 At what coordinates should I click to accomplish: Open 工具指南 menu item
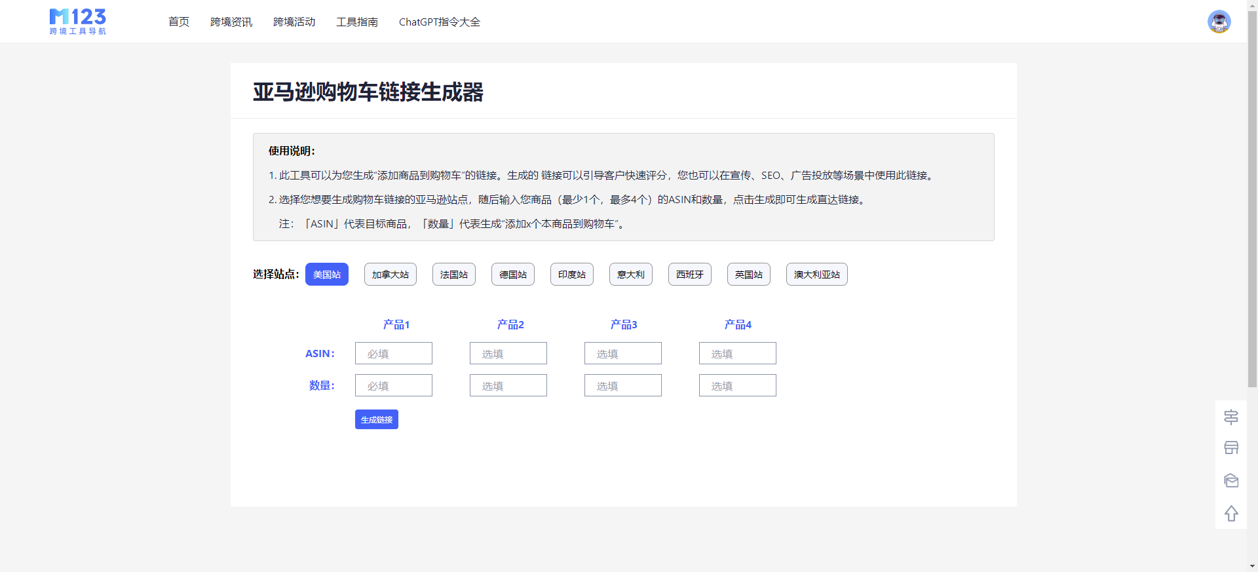coord(357,22)
